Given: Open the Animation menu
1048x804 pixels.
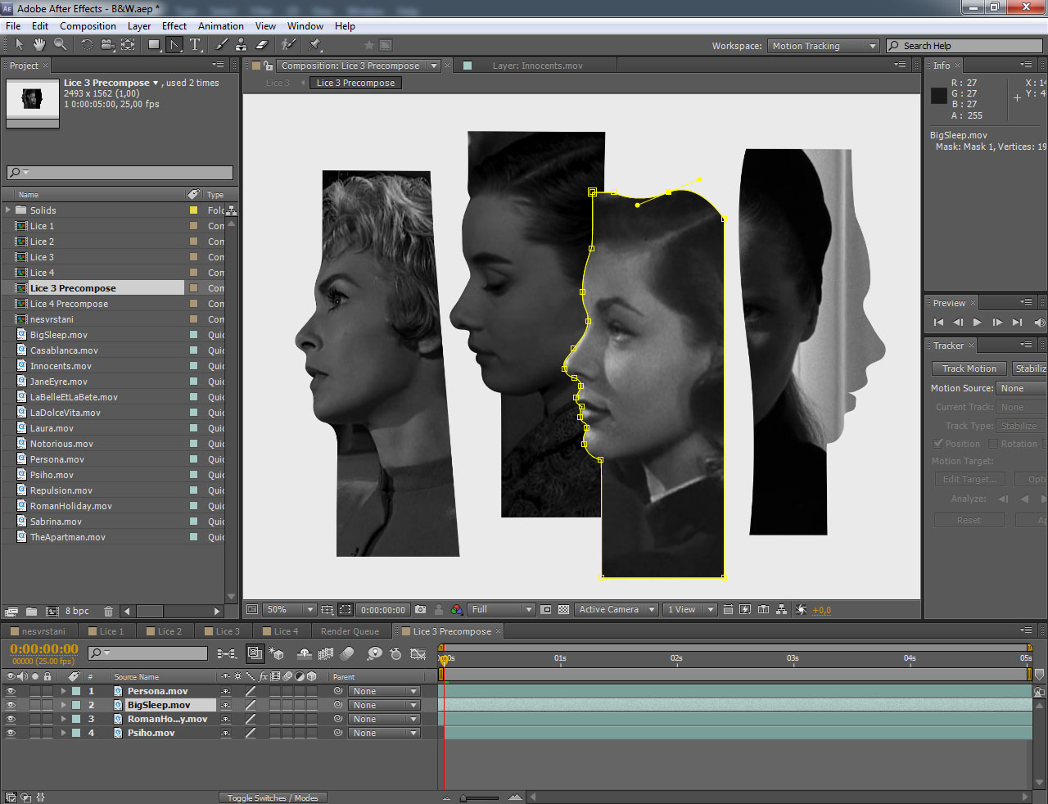Looking at the screenshot, I should (220, 26).
